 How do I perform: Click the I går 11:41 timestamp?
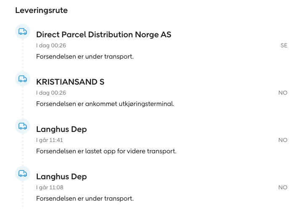coord(50,140)
